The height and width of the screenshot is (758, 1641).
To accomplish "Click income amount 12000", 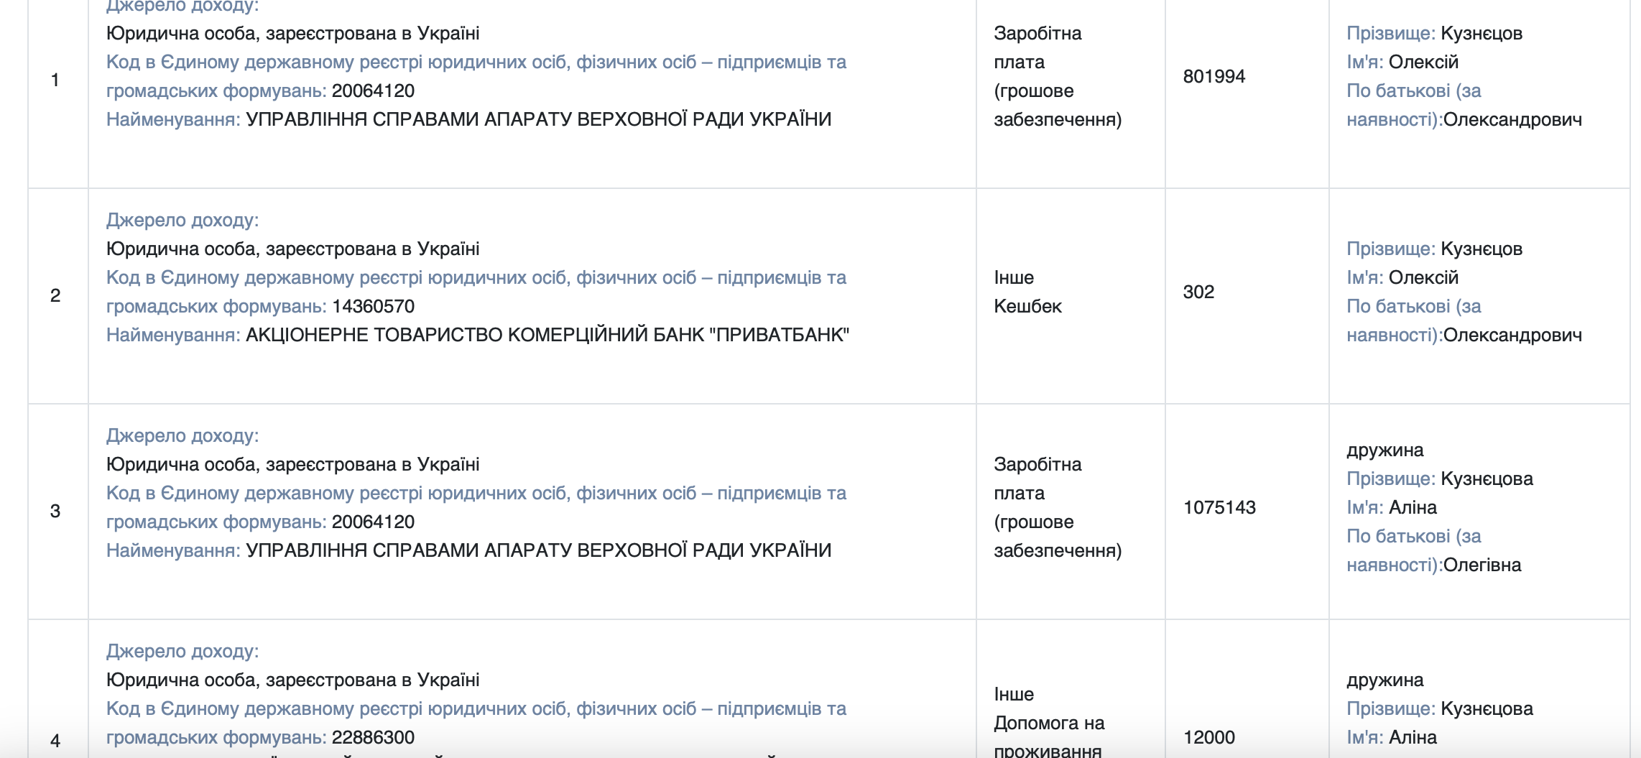I will click(1209, 737).
